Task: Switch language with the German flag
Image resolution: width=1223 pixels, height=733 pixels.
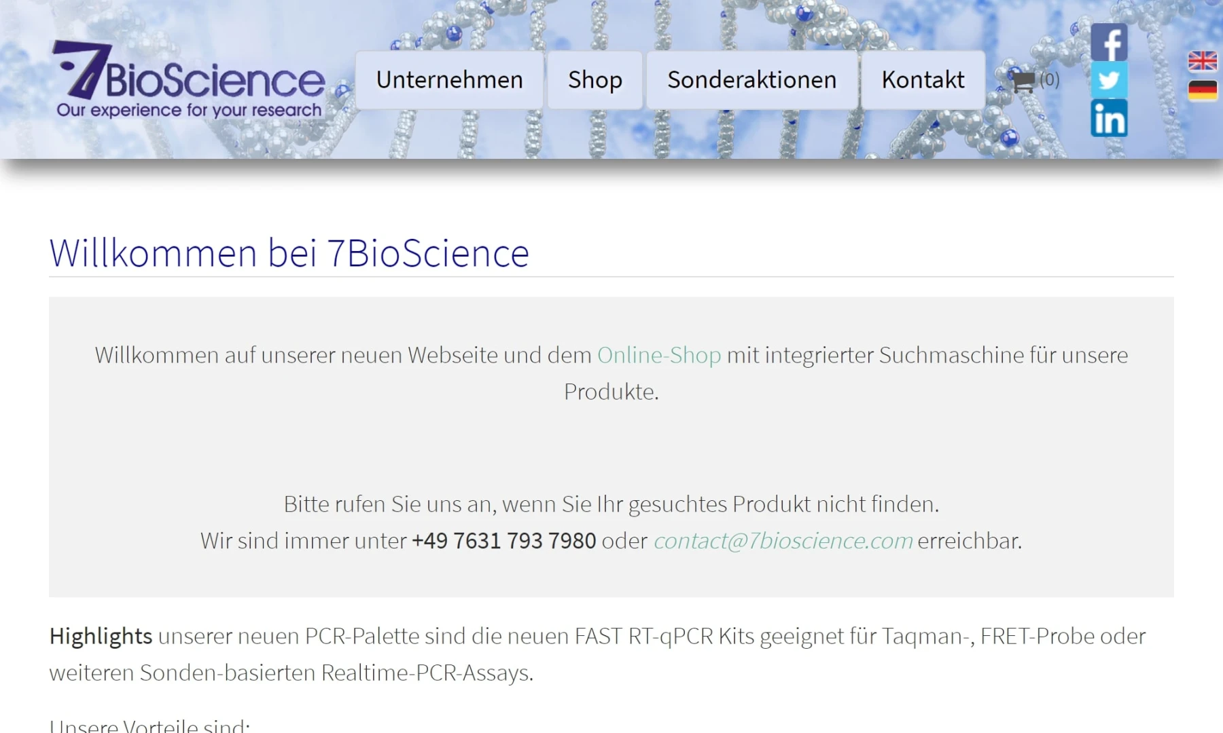Action: (1202, 90)
